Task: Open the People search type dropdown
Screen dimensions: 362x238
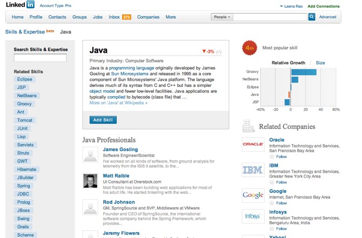Action: pyautogui.click(x=222, y=17)
